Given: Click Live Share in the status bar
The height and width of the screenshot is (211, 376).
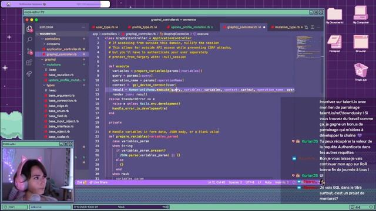Looking at the screenshot, I should 99,182.
